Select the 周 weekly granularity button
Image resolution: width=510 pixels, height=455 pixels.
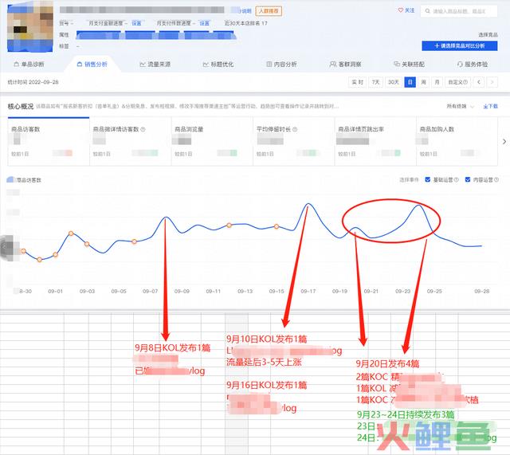[x=423, y=82]
